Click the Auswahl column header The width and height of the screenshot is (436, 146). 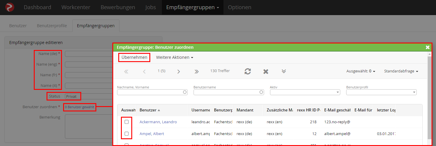coord(127,110)
